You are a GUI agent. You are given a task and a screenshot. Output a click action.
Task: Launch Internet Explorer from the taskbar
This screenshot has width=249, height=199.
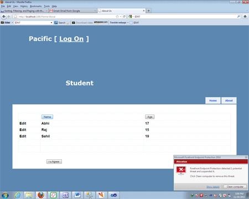coord(18,195)
